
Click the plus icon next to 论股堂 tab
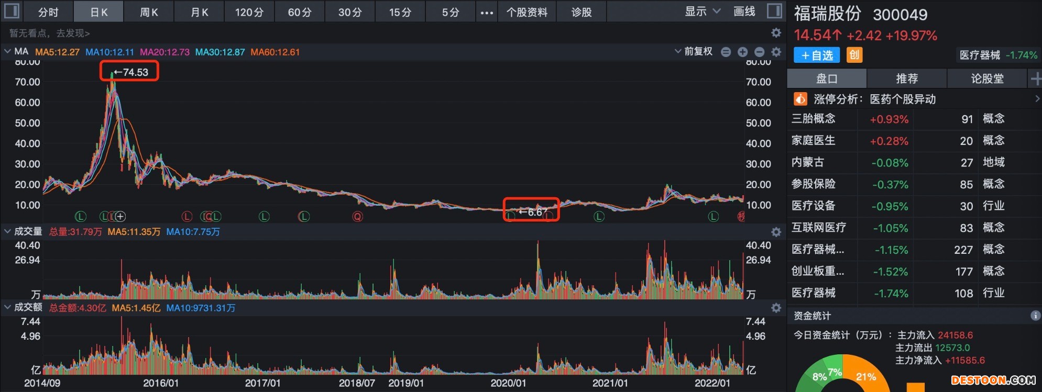click(1035, 79)
